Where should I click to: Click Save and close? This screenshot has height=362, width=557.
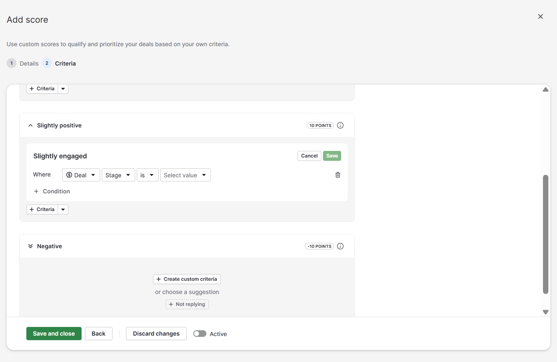54,334
